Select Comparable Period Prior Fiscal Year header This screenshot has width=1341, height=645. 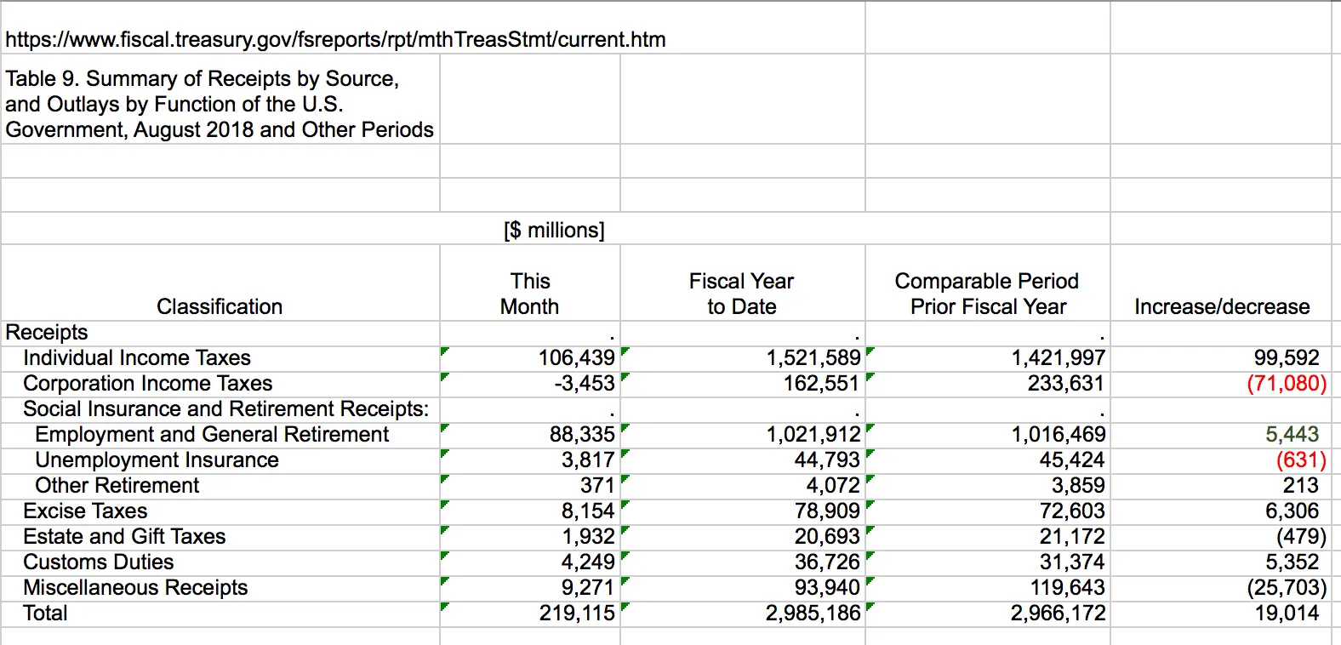point(987,294)
